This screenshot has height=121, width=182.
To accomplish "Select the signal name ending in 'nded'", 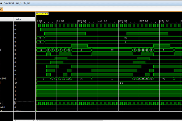I will click(6, 107).
